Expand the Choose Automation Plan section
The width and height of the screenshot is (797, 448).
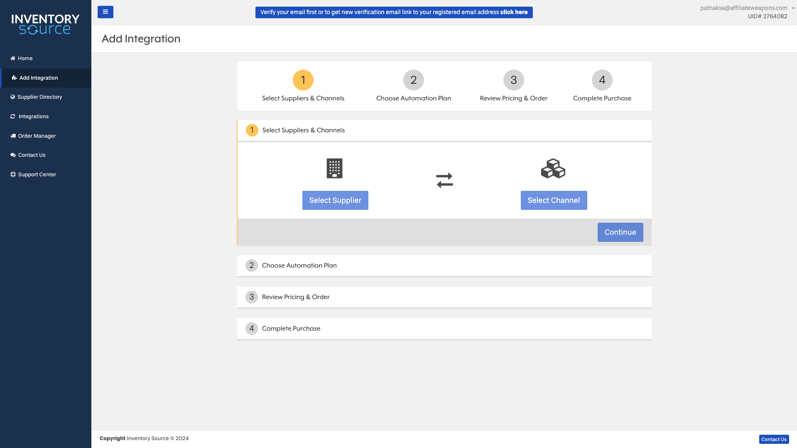[x=299, y=265]
